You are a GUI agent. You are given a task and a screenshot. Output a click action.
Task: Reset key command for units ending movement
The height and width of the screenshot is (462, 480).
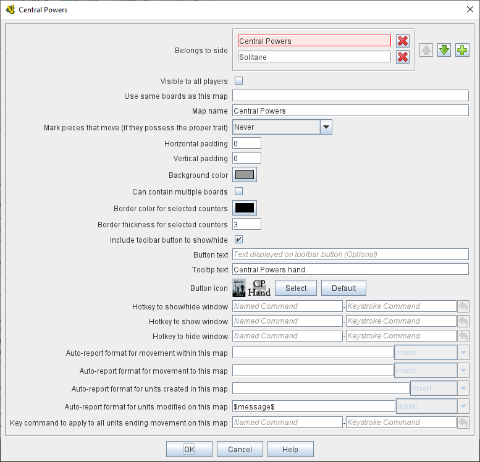click(x=463, y=422)
